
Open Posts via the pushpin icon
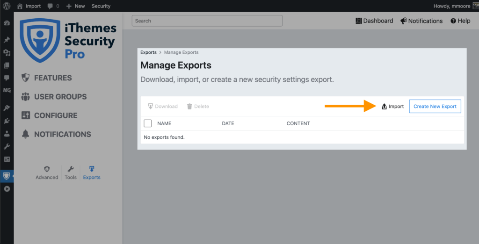(7, 40)
